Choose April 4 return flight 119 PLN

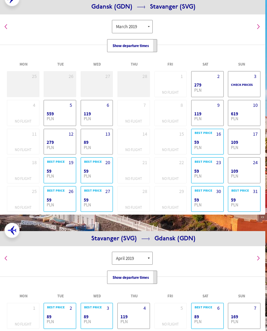click(133, 316)
